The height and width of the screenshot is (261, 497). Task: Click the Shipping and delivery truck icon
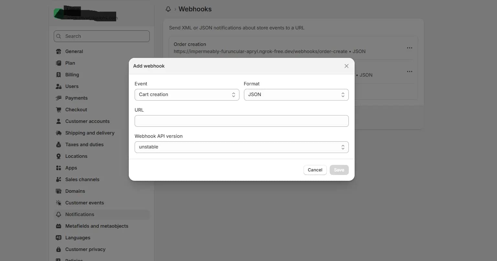point(59,133)
